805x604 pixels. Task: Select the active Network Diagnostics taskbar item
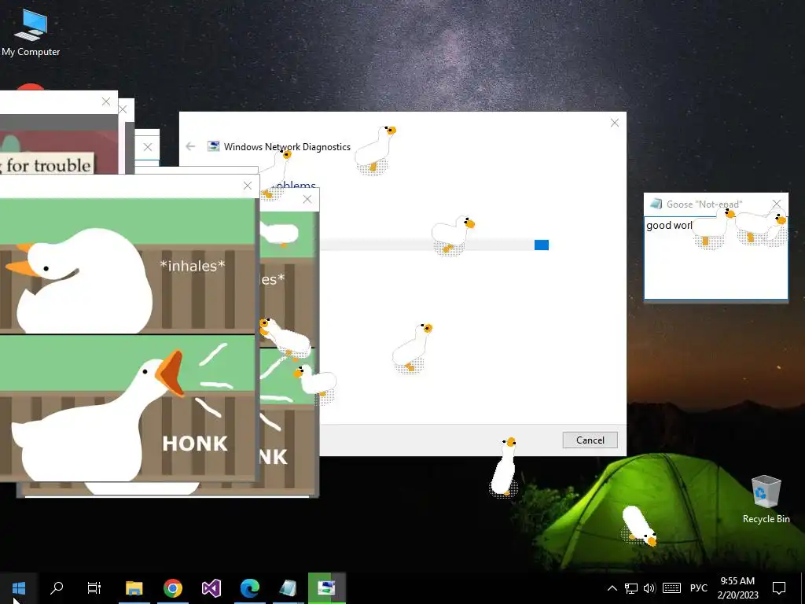[326, 588]
